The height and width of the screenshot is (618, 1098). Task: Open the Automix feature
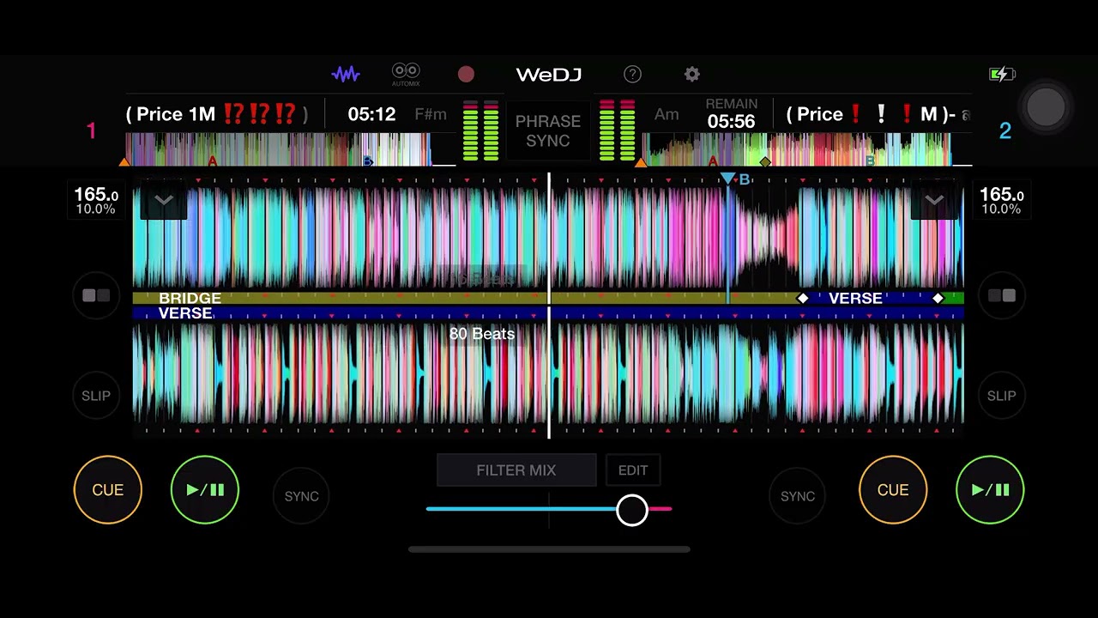coord(406,75)
